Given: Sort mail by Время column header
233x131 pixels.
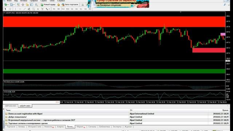Looking at the screenshot, I should coord(219,110).
